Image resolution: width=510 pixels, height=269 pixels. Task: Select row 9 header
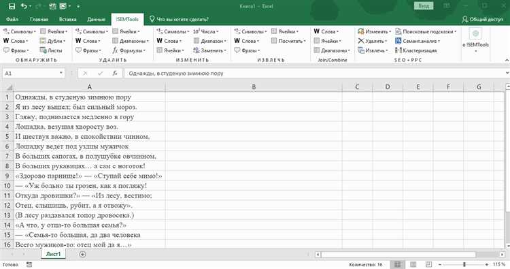7,176
